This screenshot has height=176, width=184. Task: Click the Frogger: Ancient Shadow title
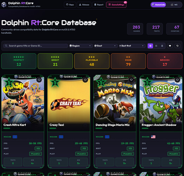point(159,125)
